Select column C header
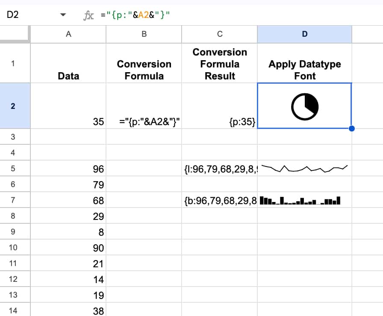The height and width of the screenshot is (316, 383). 220,34
